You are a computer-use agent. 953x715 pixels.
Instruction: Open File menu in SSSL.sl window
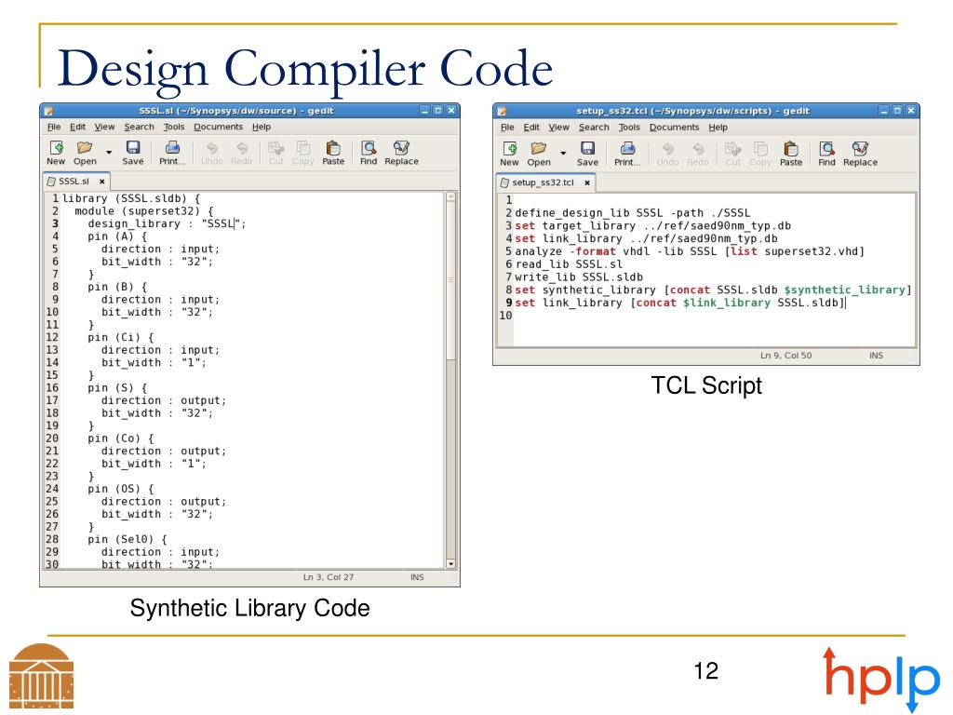point(54,127)
